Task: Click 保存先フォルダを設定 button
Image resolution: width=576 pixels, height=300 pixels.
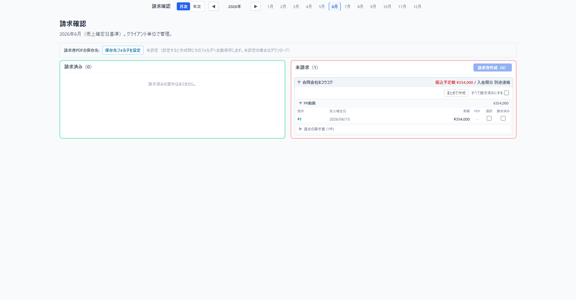Action: (123, 50)
